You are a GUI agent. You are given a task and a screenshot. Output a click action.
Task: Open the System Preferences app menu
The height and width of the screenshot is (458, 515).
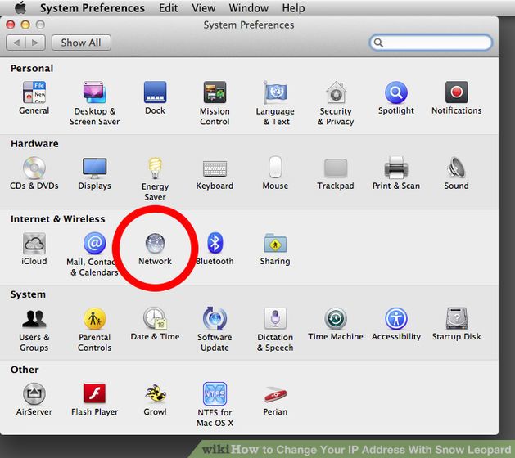coord(93,8)
